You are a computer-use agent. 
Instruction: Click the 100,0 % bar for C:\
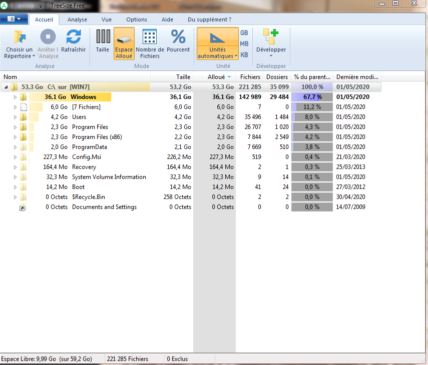point(312,87)
